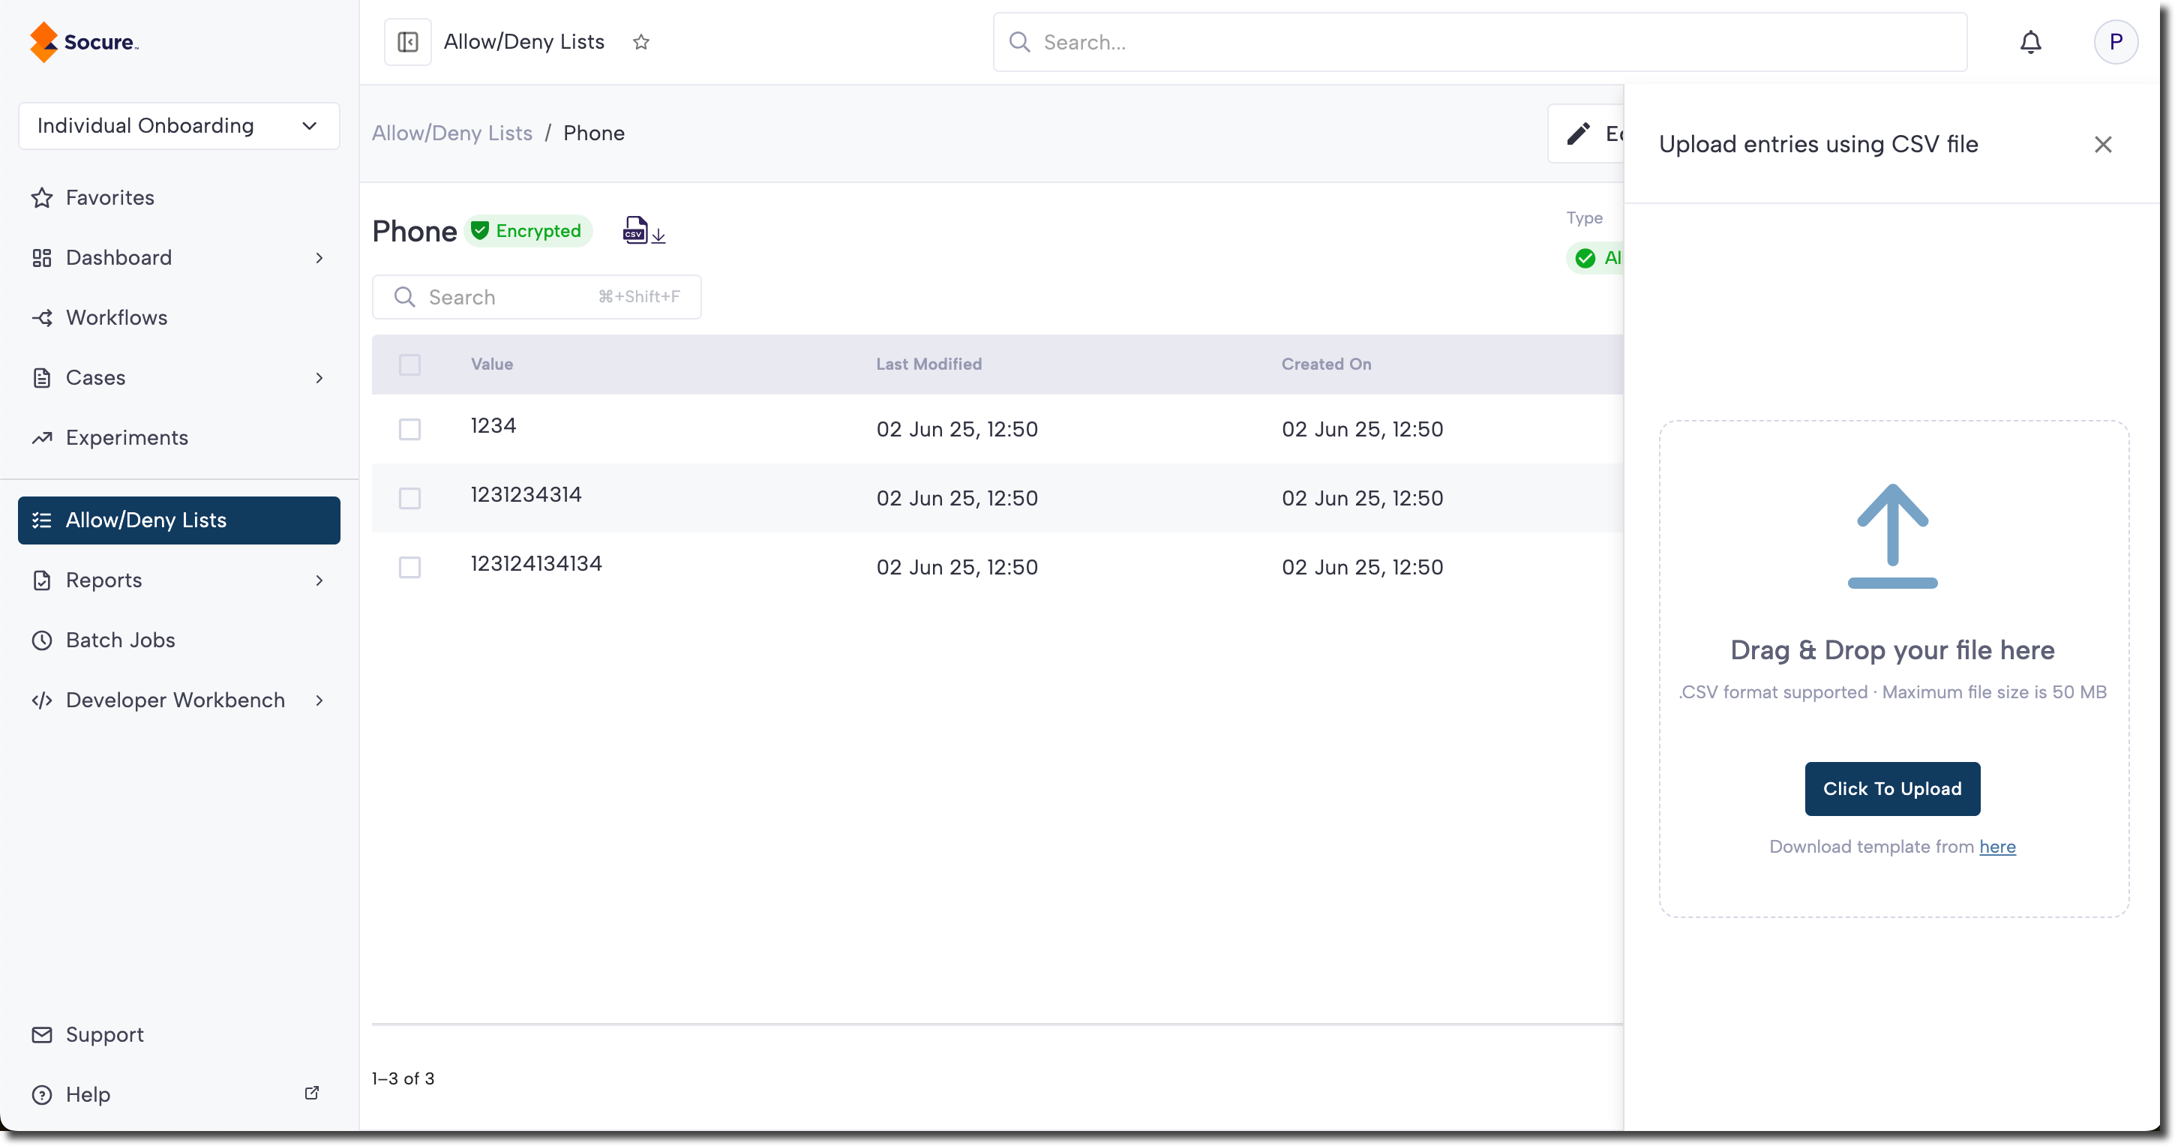Open the Workflows sidebar item
The width and height of the screenshot is (2175, 1146).
[116, 317]
